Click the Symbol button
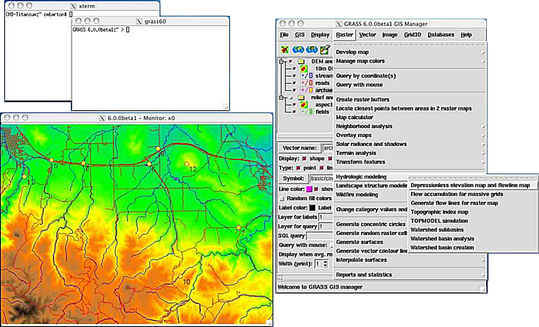This screenshot has height=327, width=539. click(x=293, y=179)
